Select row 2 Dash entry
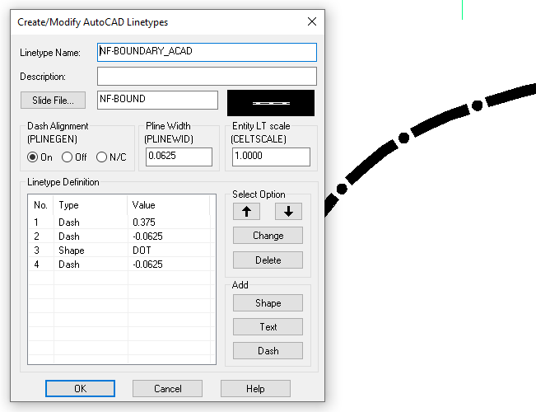Viewport: 536px width, 412px height. (122, 236)
